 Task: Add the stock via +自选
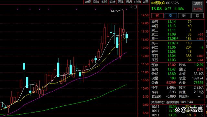(x=137, y=2)
